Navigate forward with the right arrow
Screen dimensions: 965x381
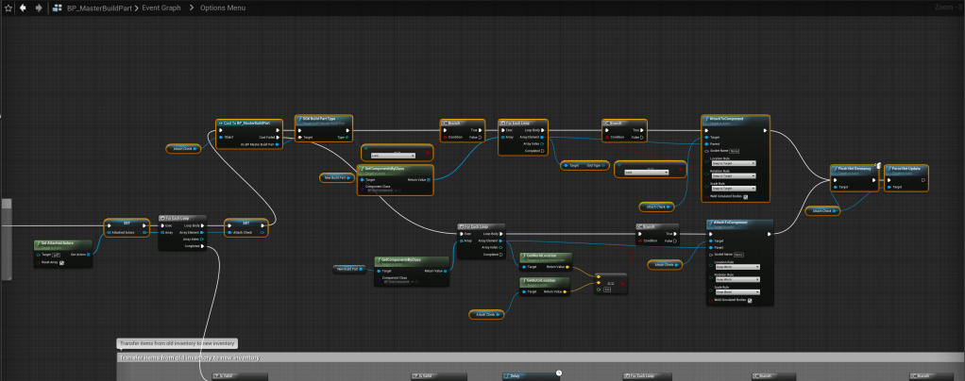click(38, 8)
